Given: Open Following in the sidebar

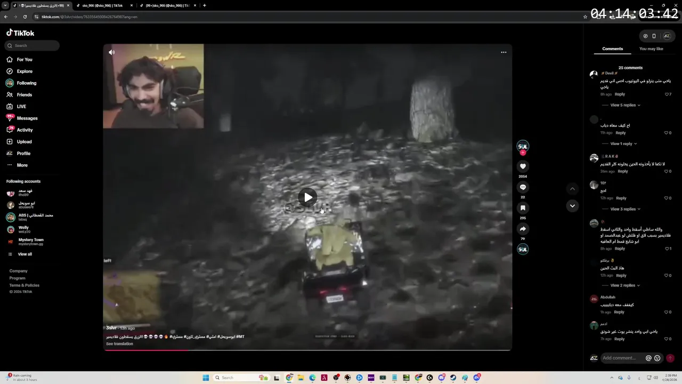Looking at the screenshot, I should (27, 83).
